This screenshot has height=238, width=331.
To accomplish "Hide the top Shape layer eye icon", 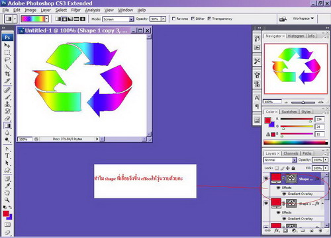I will [x=266, y=178].
